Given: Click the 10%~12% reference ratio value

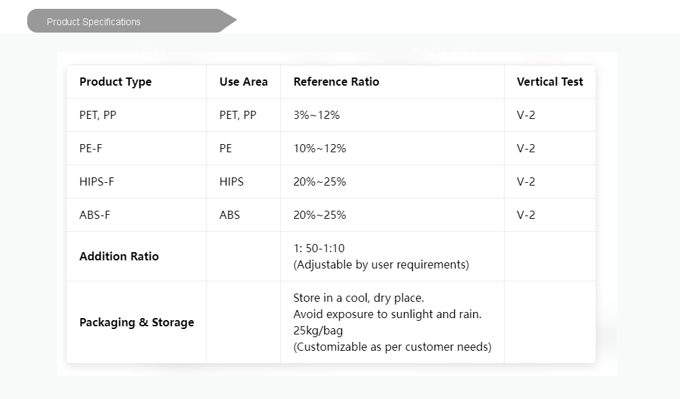Looking at the screenshot, I should pyautogui.click(x=320, y=148).
